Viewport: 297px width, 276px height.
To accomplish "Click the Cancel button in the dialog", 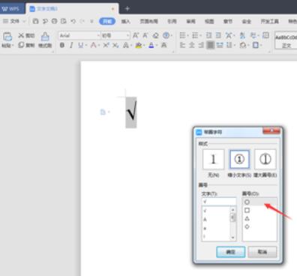I will (x=262, y=252).
